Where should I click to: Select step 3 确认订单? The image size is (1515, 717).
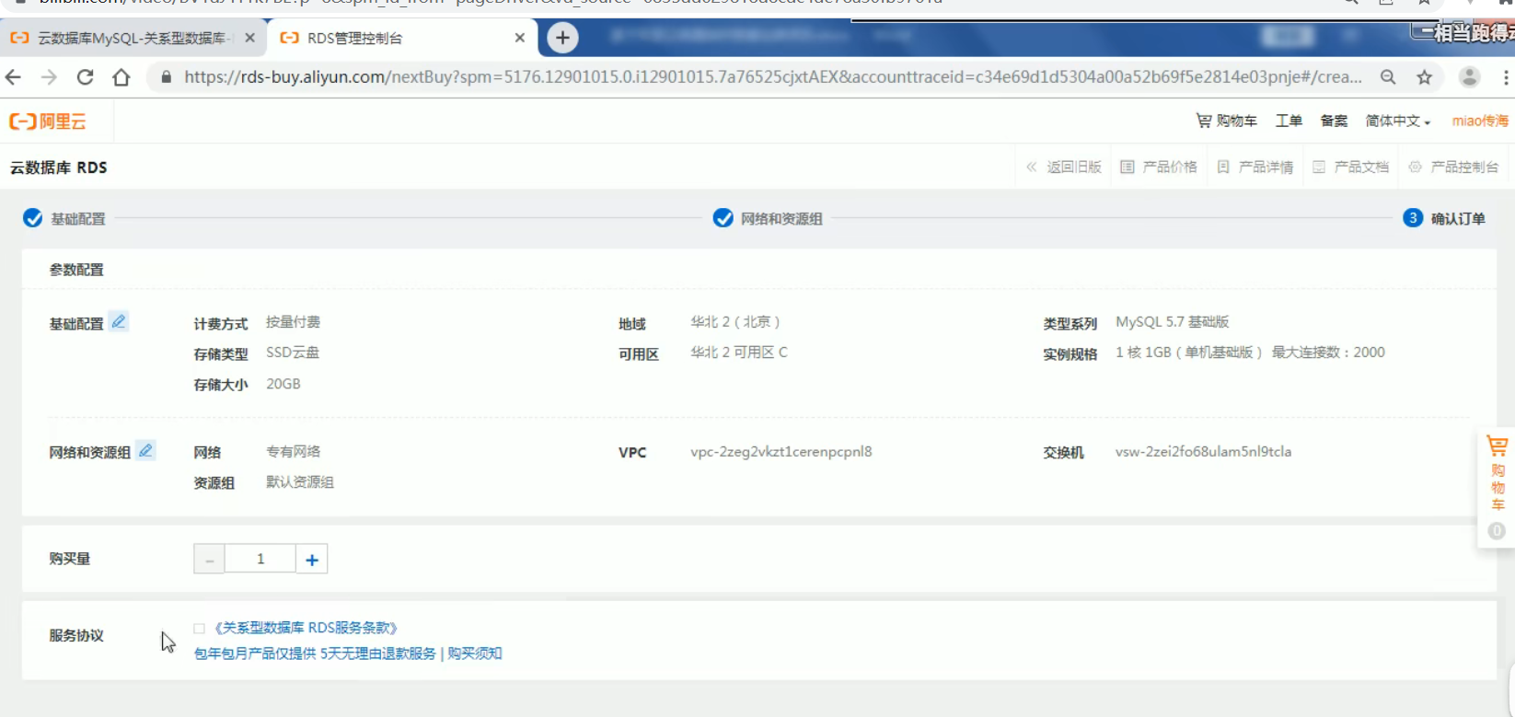coord(1444,218)
